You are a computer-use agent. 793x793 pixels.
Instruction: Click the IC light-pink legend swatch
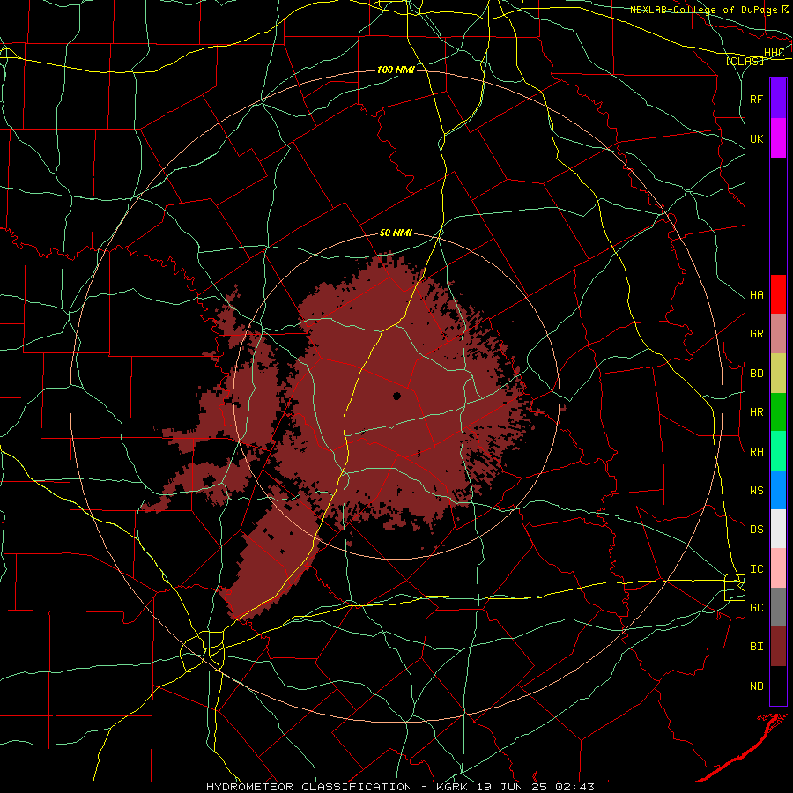(x=778, y=568)
